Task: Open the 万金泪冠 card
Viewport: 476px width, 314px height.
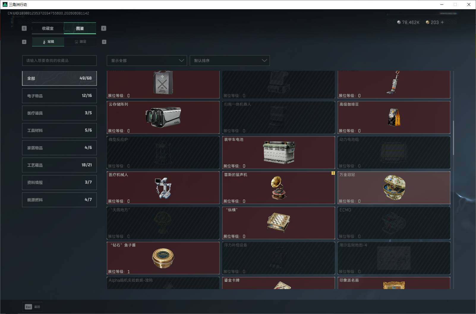Action: coord(394,188)
